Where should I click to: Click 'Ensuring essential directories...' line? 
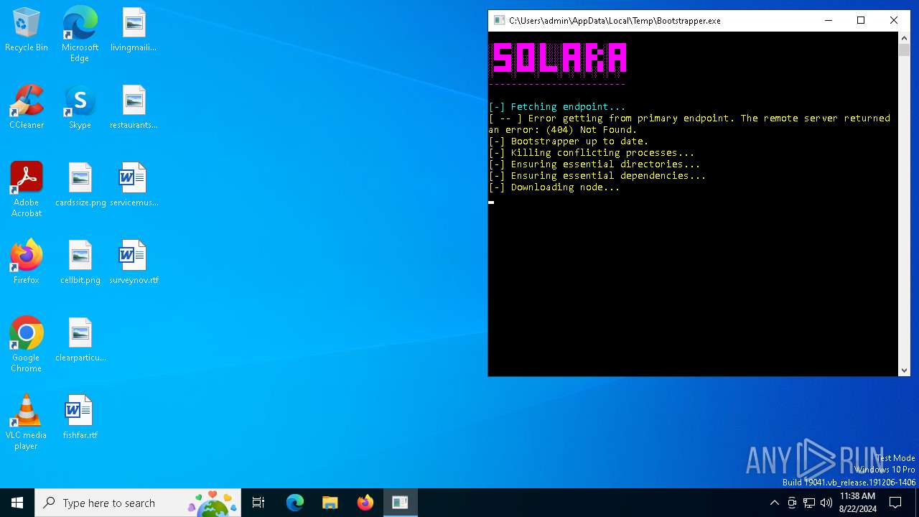pos(594,164)
